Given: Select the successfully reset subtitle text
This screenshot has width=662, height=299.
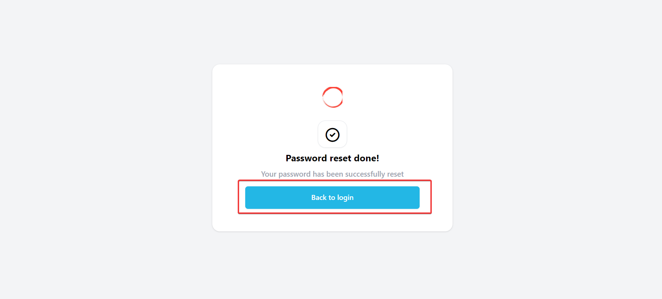Looking at the screenshot, I should (332, 174).
